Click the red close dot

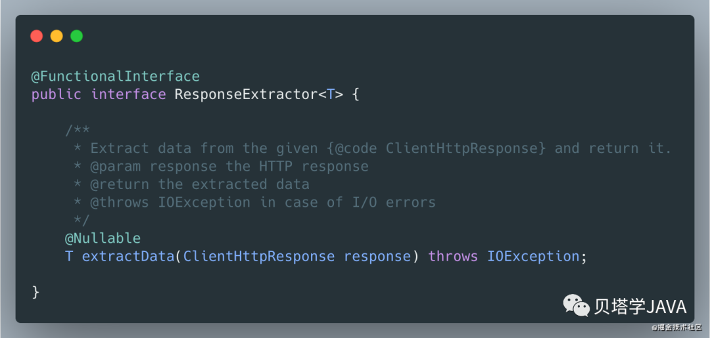tap(37, 36)
